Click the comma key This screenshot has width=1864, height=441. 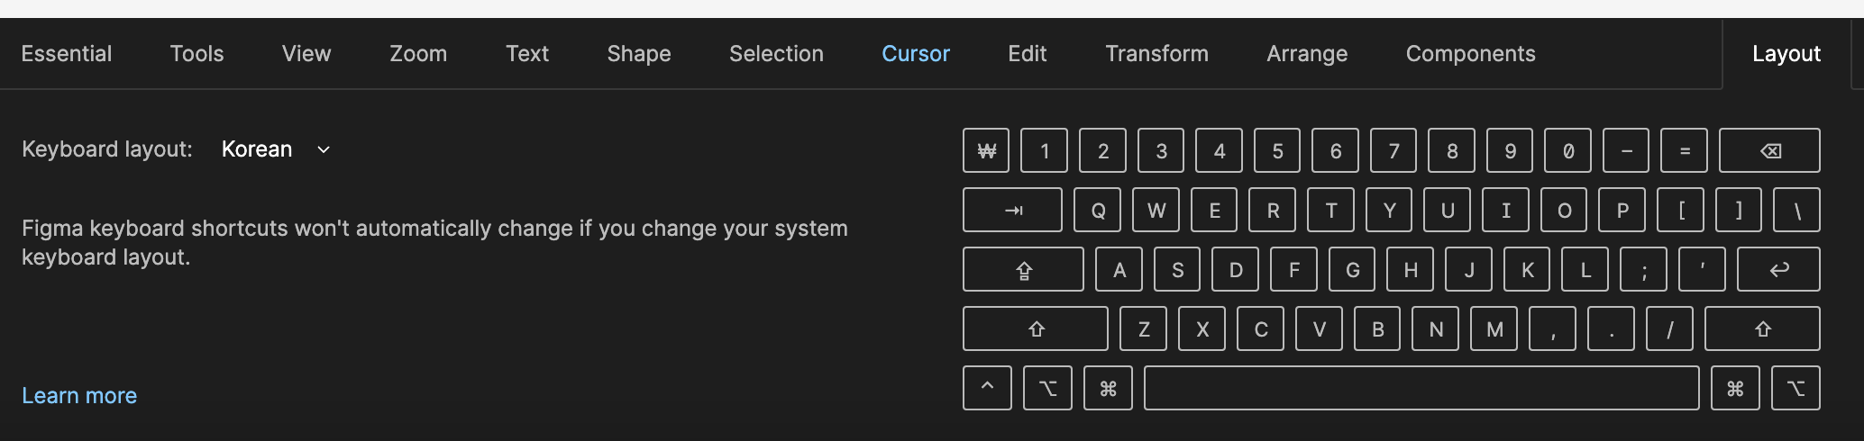click(1553, 328)
